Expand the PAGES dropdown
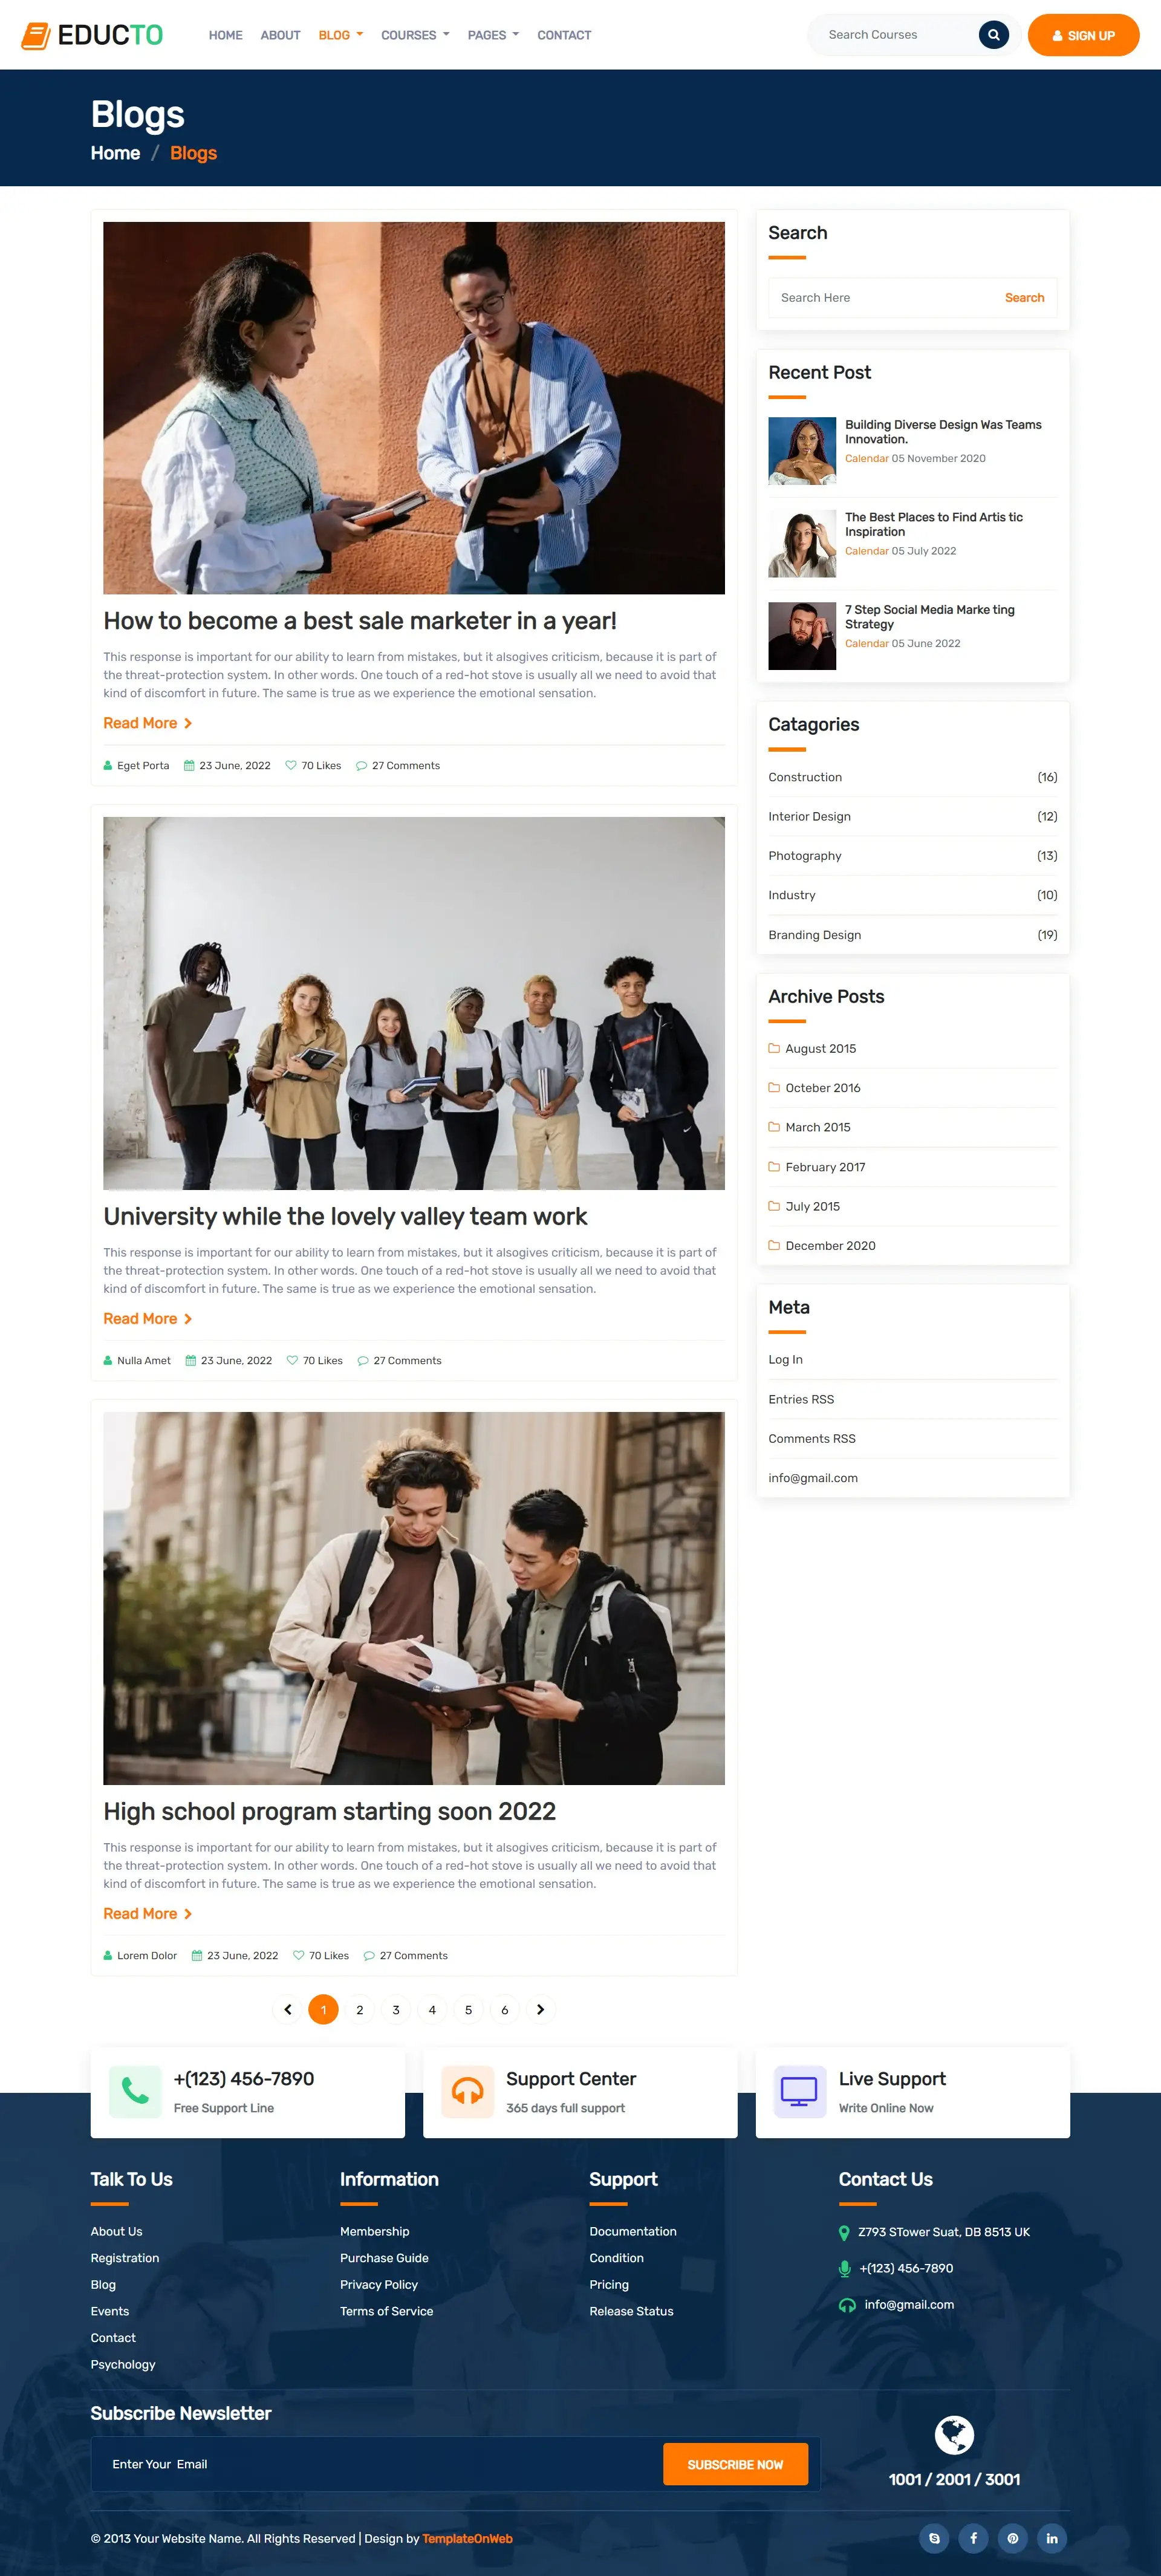The image size is (1161, 2576). point(492,35)
